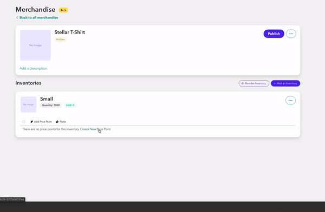Click the Stellar T-Shirt title
The width and height of the screenshot is (325, 212).
tap(70, 32)
